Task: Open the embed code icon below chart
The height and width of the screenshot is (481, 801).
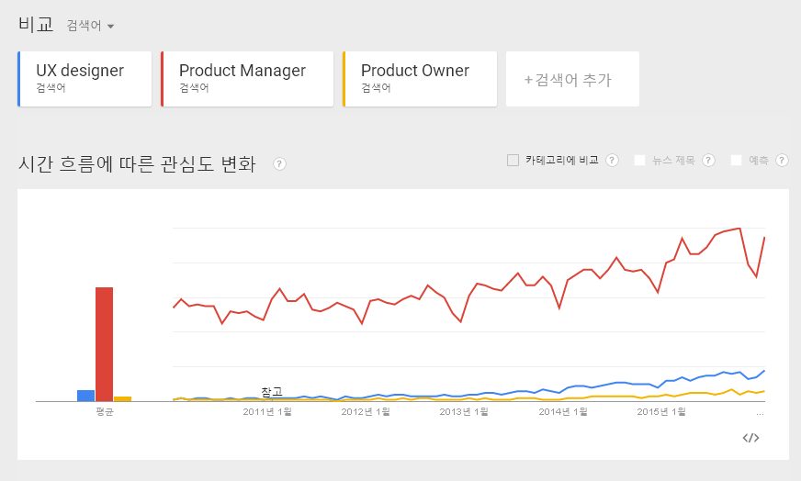Action: pos(750,438)
